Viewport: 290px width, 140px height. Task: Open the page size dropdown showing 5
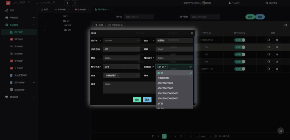click(x=192, y=136)
